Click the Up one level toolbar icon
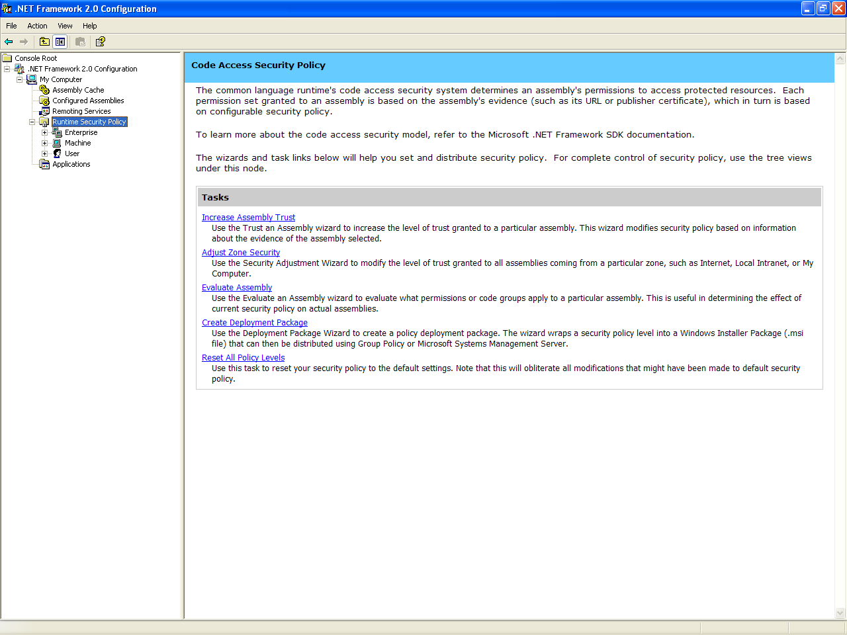The height and width of the screenshot is (635, 847). (x=44, y=42)
